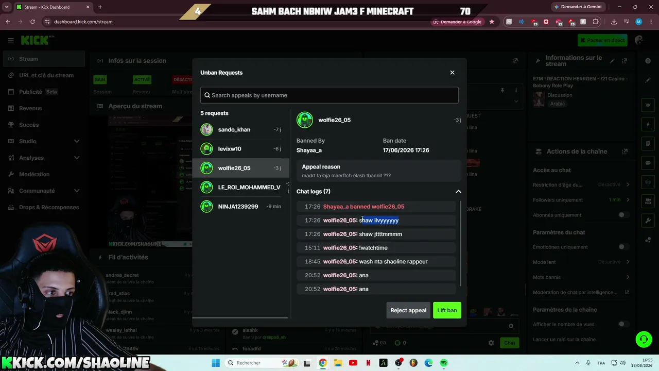
Task: Open File Explorer from the taskbar
Action: coord(338,363)
